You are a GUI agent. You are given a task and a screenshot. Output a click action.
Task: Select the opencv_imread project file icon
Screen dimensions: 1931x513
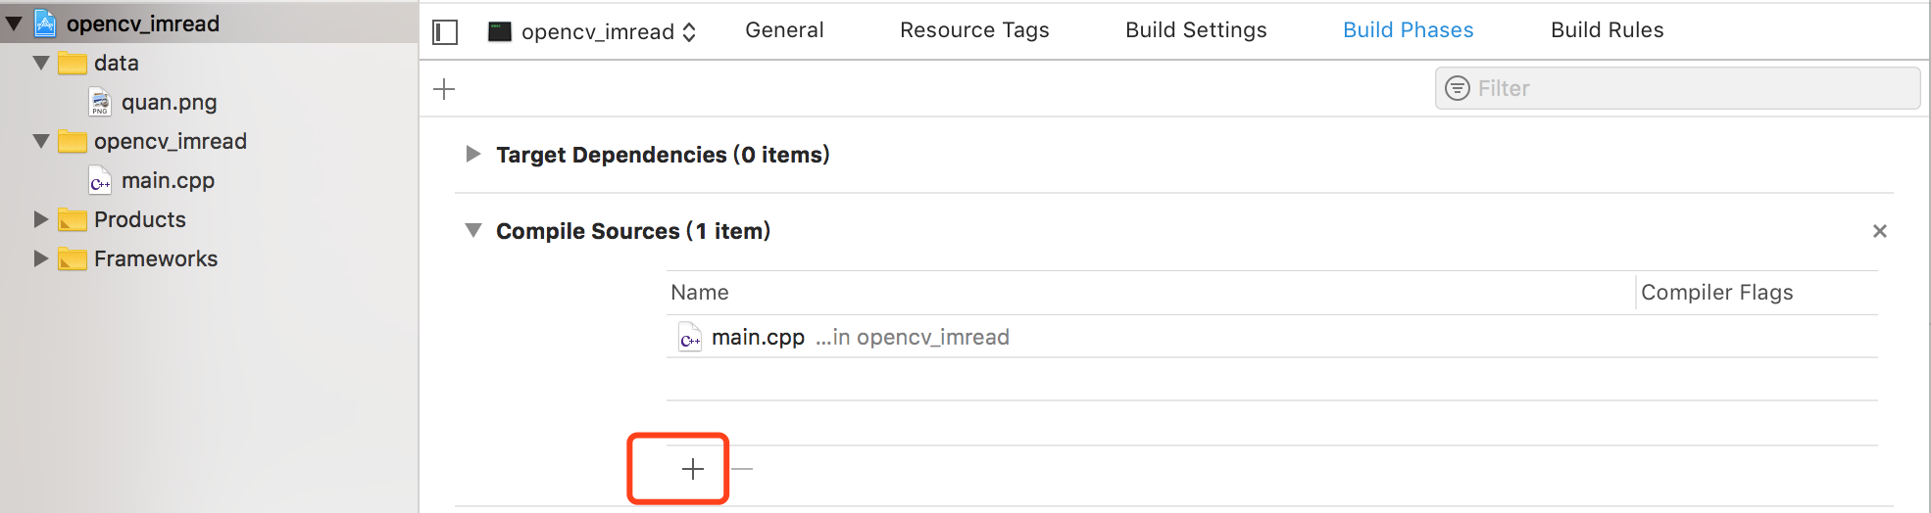pos(45,23)
